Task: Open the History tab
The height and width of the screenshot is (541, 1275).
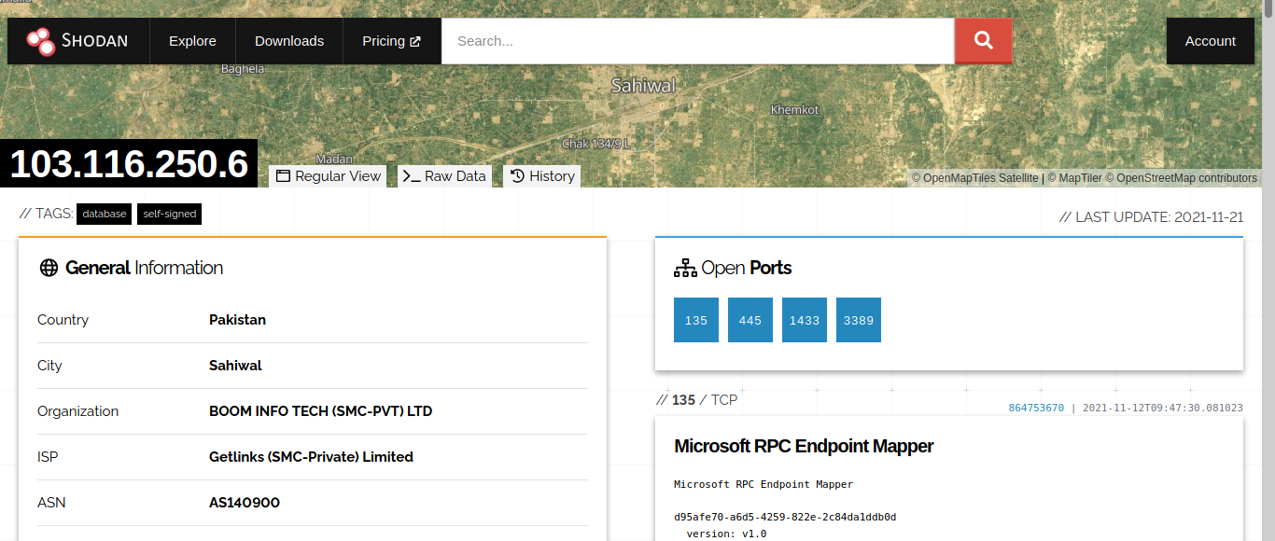Action: (542, 176)
